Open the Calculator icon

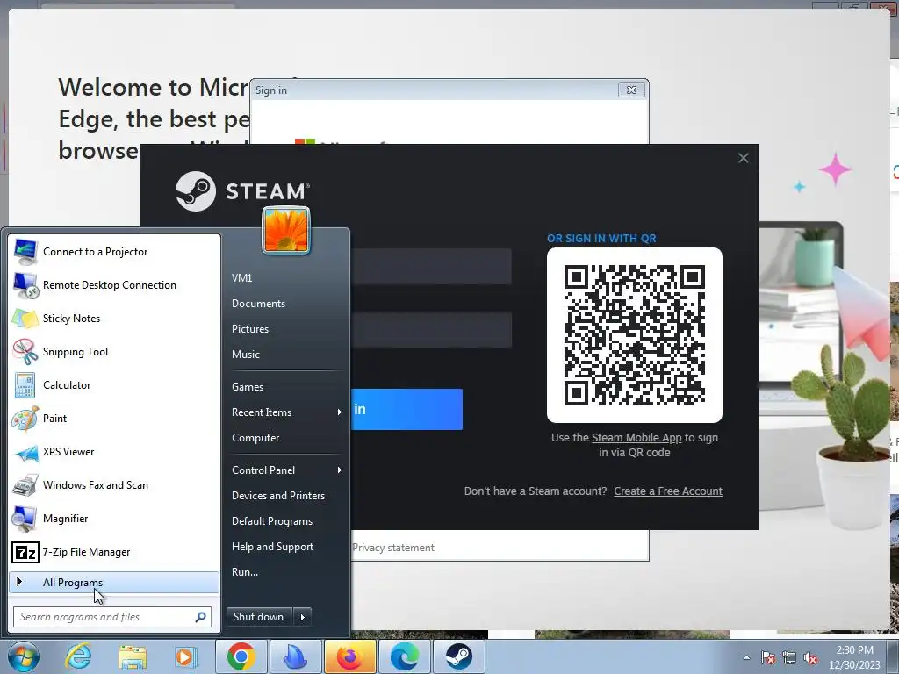25,385
